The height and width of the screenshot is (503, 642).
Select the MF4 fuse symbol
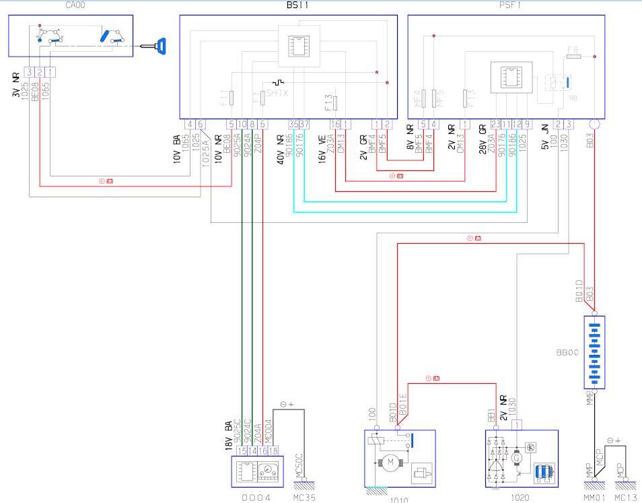[423, 98]
